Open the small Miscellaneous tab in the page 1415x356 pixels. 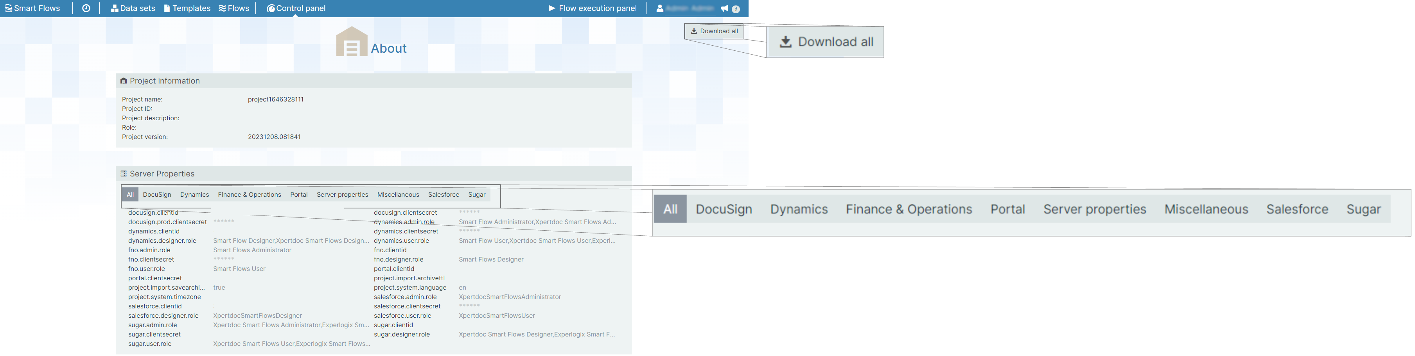pos(398,195)
